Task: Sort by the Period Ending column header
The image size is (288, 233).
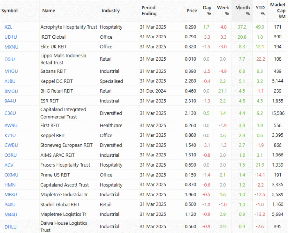Action: [148, 11]
